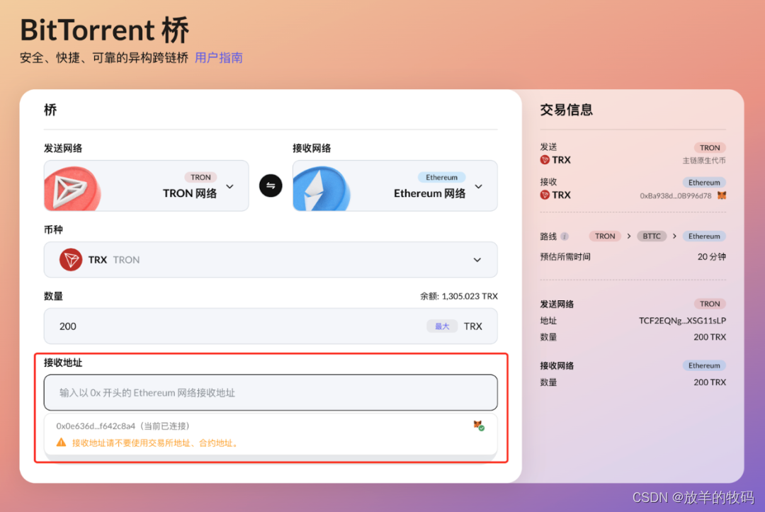This screenshot has height=512, width=765.
Task: Click the receiving address 0xBa938d...0B996d78
Action: [675, 195]
